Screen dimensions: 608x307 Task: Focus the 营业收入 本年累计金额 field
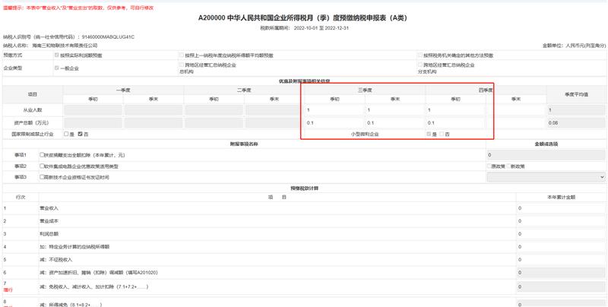click(x=559, y=207)
